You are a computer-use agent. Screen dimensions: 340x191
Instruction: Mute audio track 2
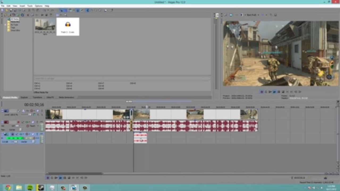click(33, 122)
